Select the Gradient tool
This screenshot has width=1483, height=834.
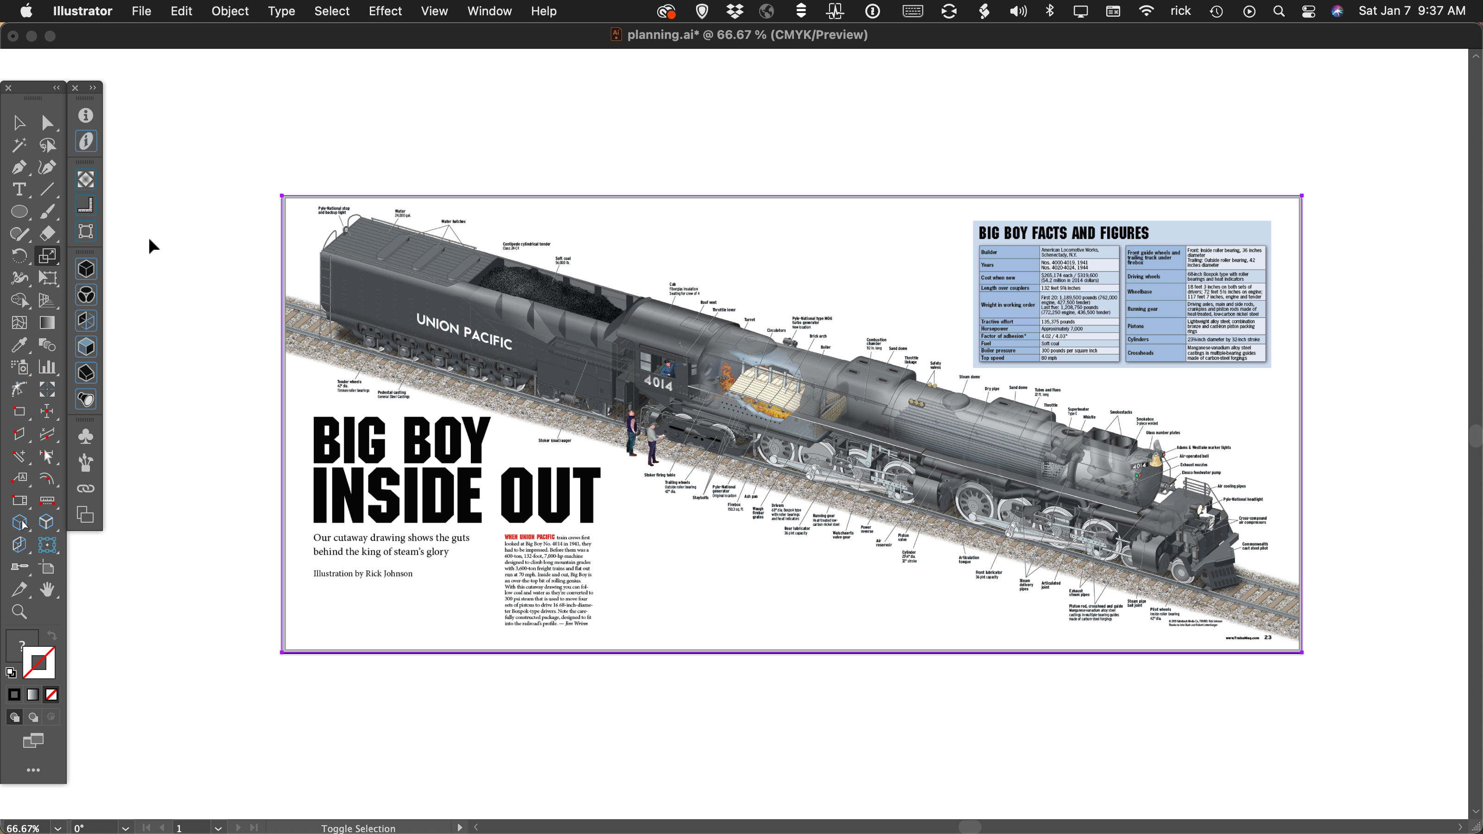47,322
